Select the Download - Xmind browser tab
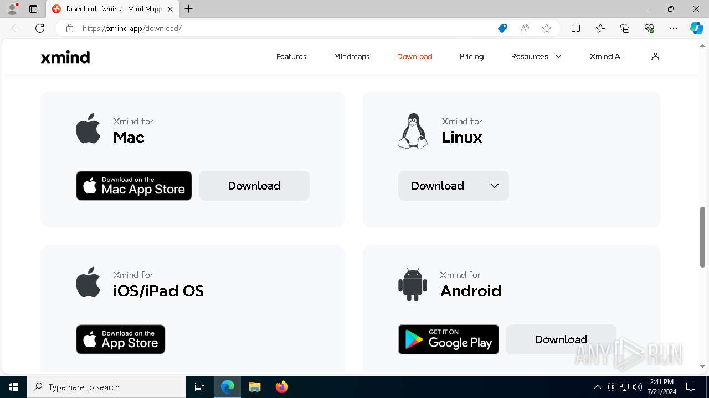The image size is (709, 398). click(113, 9)
